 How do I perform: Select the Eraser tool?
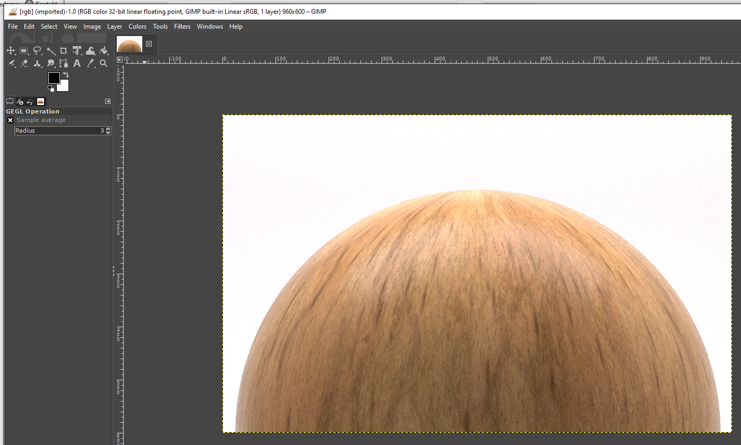(x=24, y=63)
